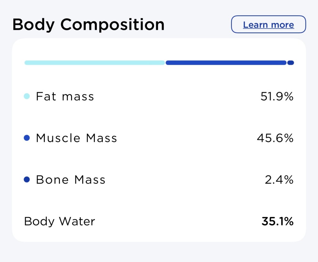
Task: Click the gap between muscle and bone bar segments
Action: (287, 63)
